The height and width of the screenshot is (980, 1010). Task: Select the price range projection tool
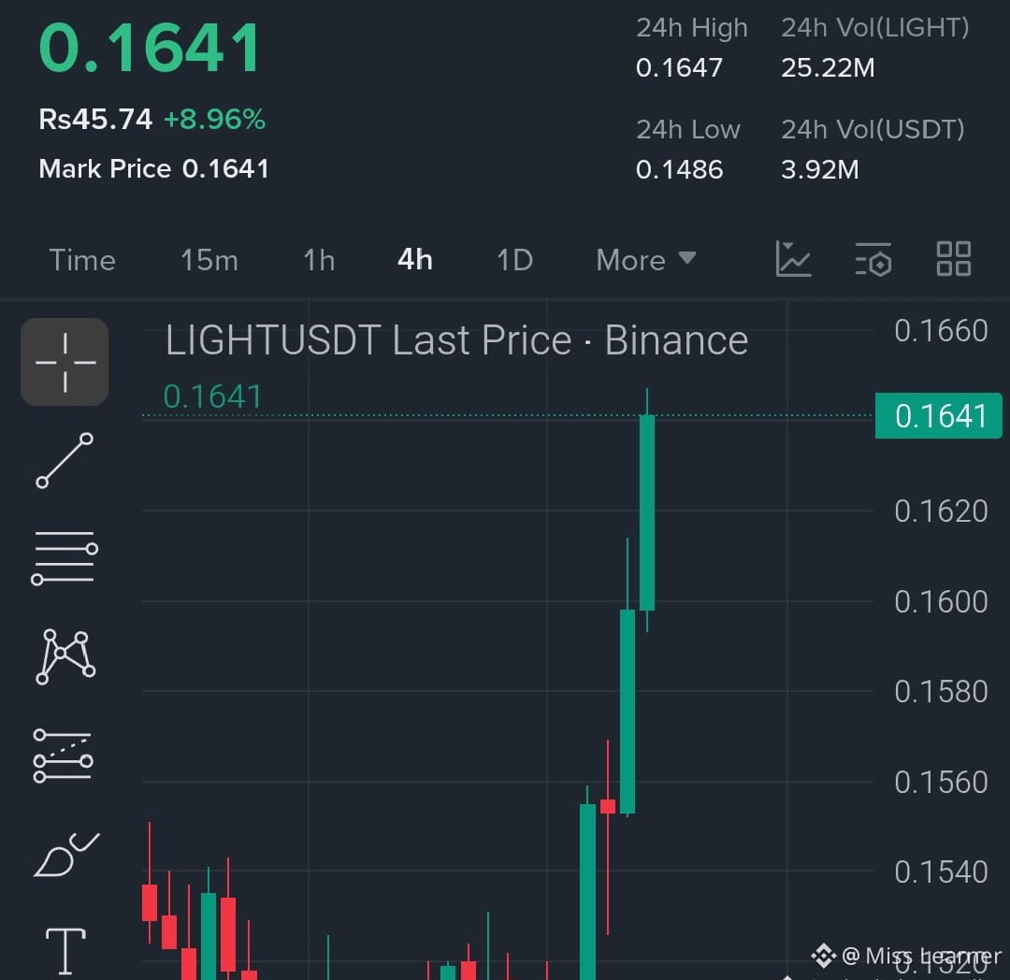64,756
